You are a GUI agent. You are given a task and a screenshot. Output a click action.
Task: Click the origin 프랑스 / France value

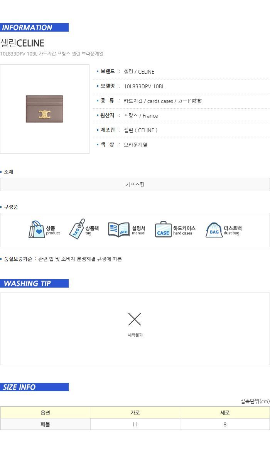click(141, 116)
